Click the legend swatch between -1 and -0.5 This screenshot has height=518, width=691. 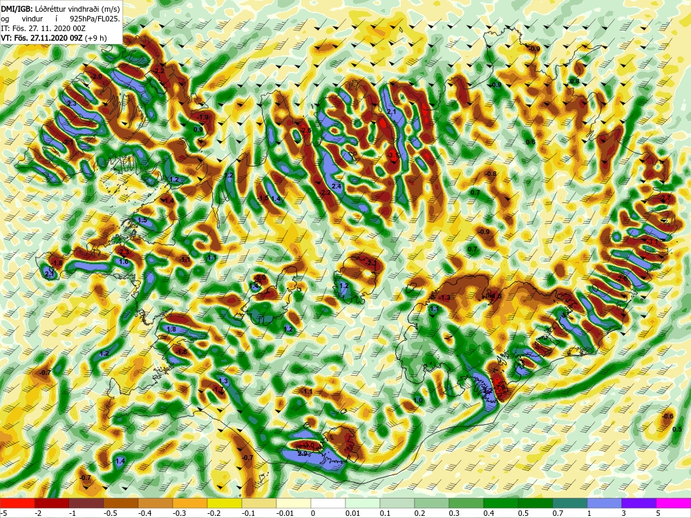(x=86, y=503)
